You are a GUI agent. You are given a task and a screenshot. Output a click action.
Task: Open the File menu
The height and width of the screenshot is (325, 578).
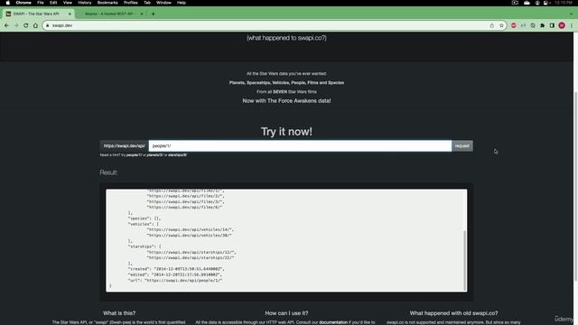41,3
